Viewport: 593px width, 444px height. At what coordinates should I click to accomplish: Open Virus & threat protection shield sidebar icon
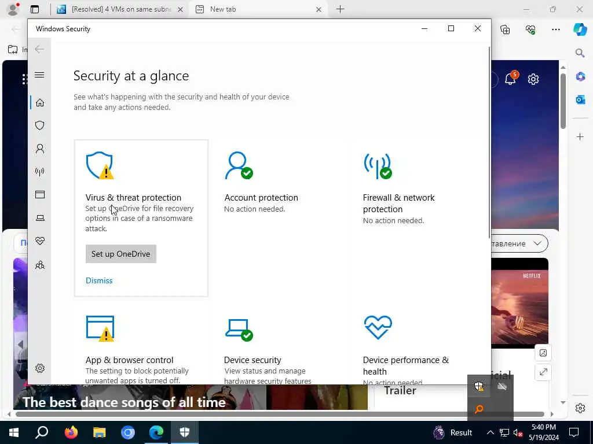(40, 125)
